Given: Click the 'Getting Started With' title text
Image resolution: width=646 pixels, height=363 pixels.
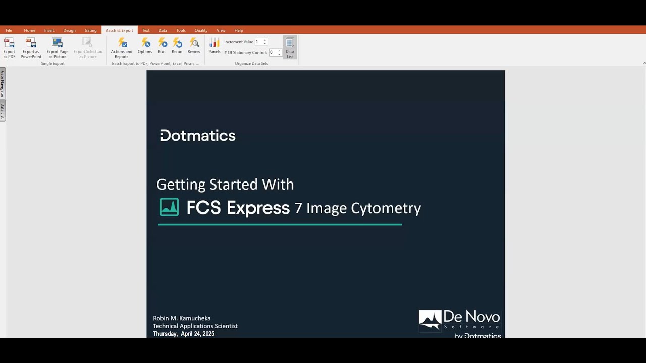Looking at the screenshot, I should tap(225, 185).
